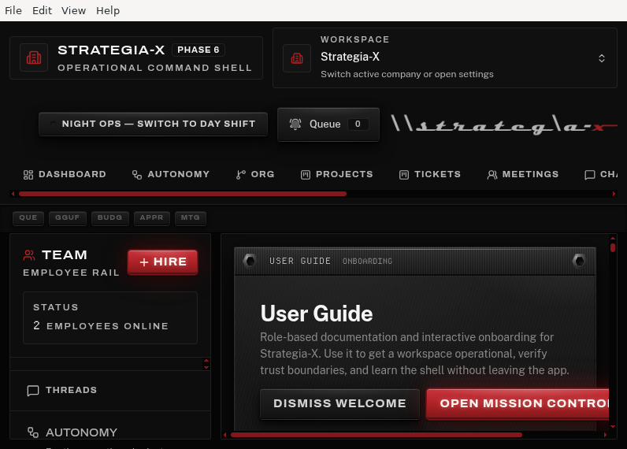Click the QUE shortcut chip

point(28,218)
